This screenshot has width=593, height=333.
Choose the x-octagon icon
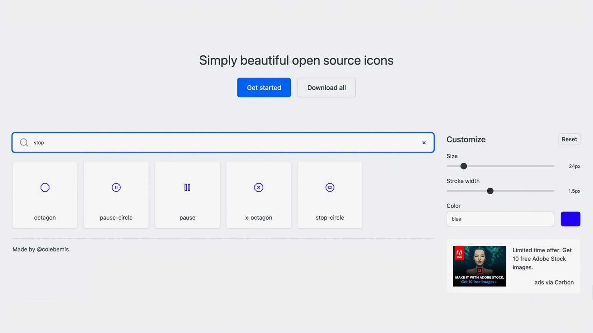(258, 195)
